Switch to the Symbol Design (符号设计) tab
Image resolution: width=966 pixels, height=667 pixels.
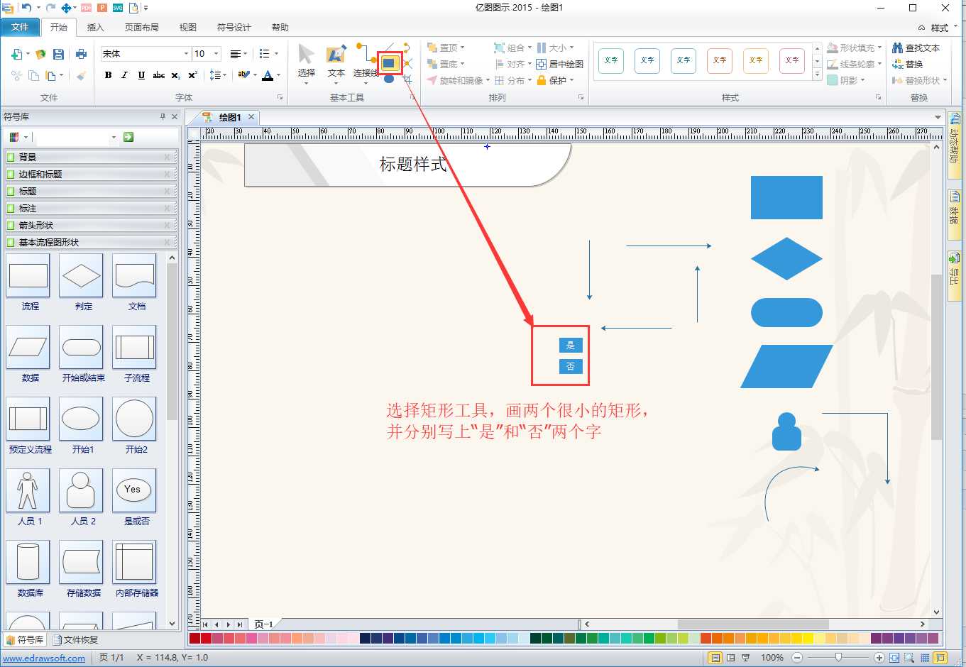click(x=234, y=27)
